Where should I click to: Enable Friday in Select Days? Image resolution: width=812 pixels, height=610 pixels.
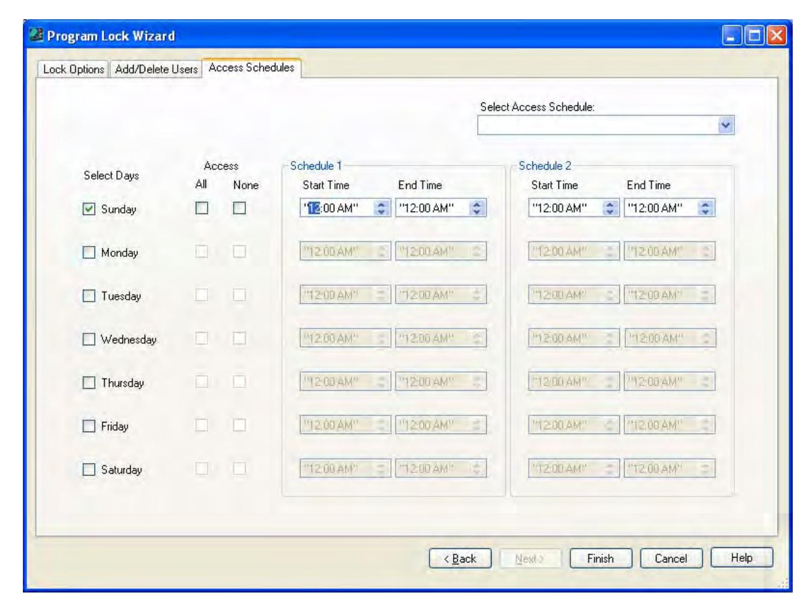coord(89,426)
